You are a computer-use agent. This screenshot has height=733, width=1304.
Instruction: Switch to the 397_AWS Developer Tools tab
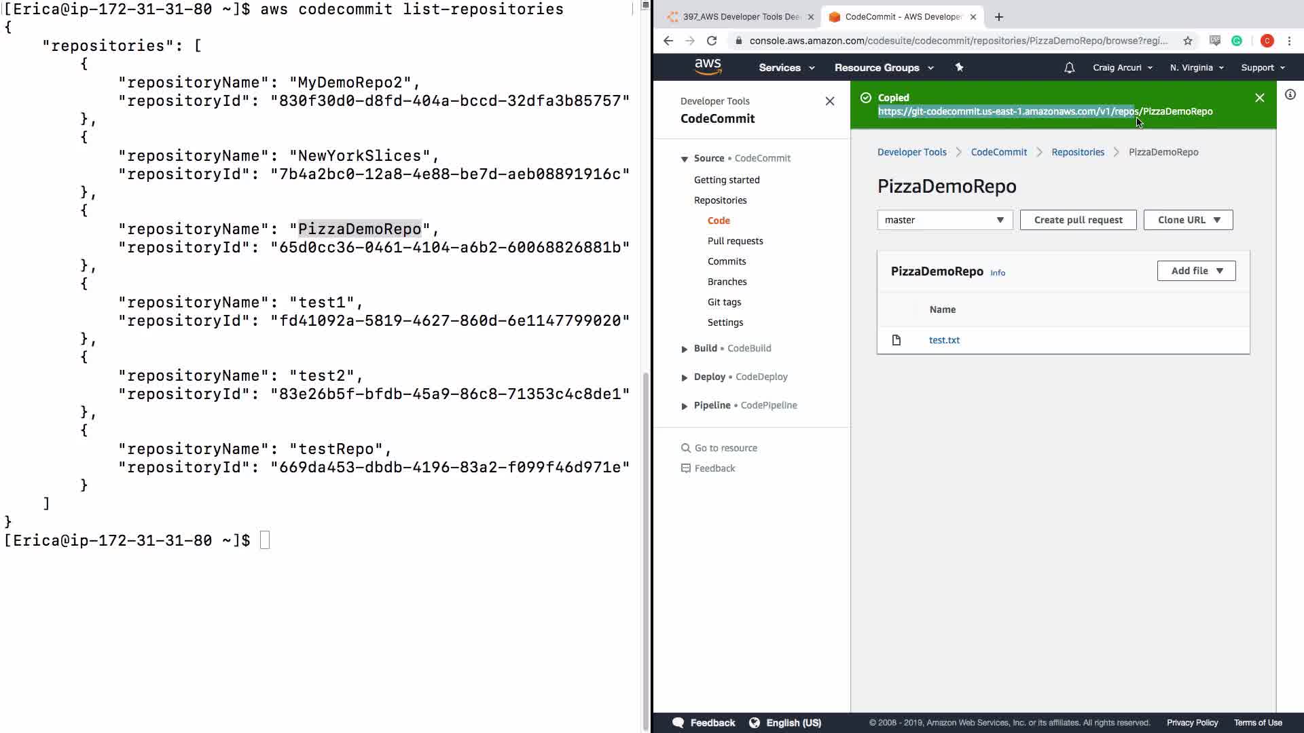tap(740, 17)
